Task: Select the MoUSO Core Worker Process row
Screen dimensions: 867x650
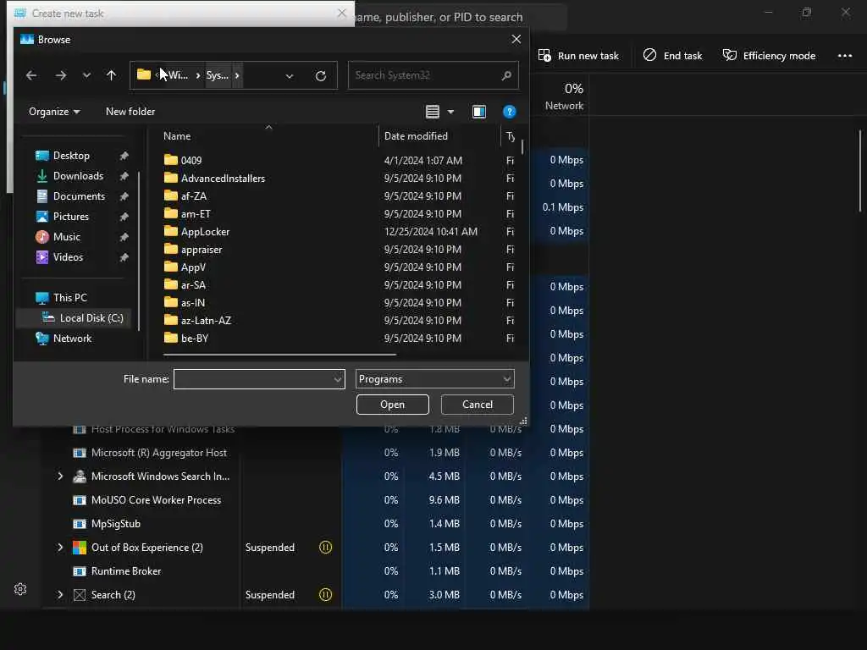Action: pyautogui.click(x=315, y=500)
